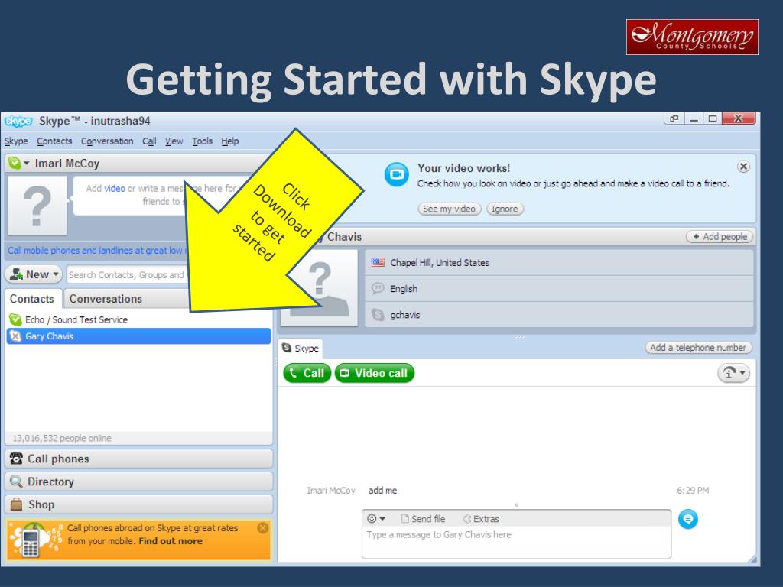Open the call quality info dropdown
The width and height of the screenshot is (783, 587).
coord(733,373)
